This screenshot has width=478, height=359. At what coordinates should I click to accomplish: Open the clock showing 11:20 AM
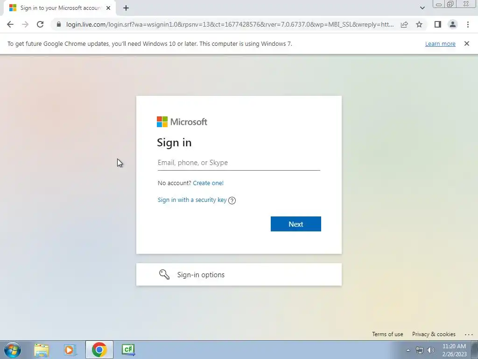tap(454, 350)
